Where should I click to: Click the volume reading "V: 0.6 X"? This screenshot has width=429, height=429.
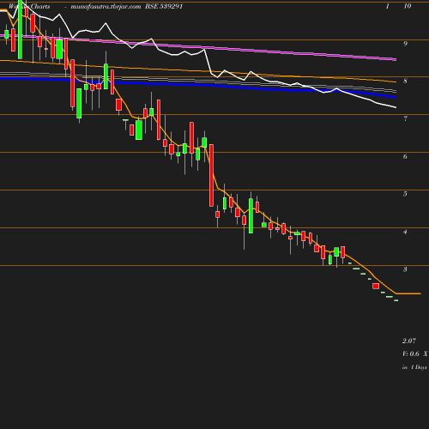pyautogui.click(x=415, y=353)
